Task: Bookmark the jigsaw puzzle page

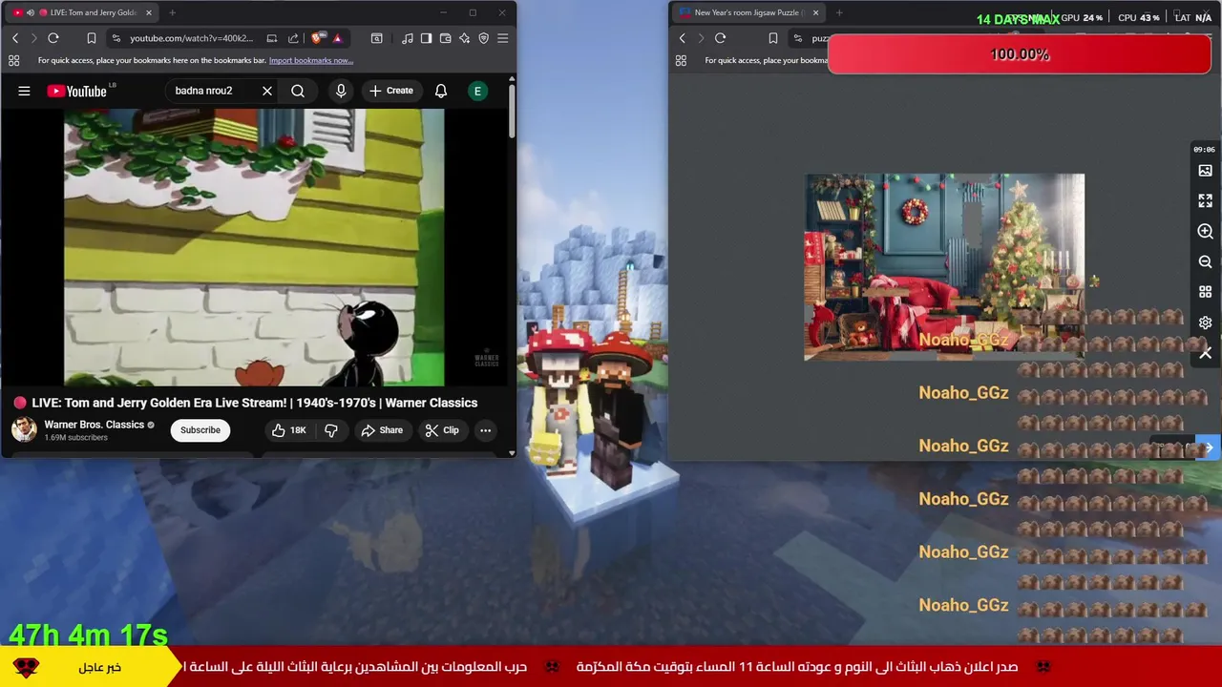Action: pos(772,38)
